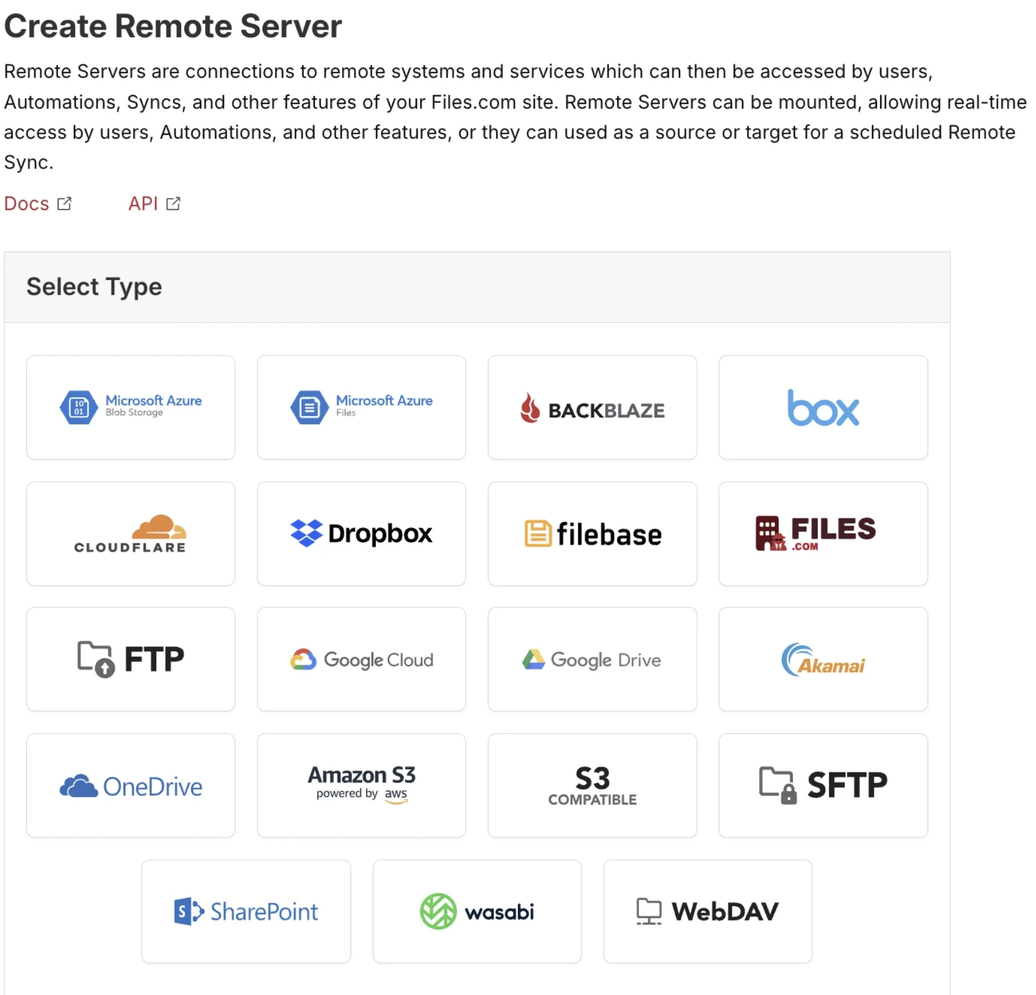Choose the SharePoint card

point(246,911)
